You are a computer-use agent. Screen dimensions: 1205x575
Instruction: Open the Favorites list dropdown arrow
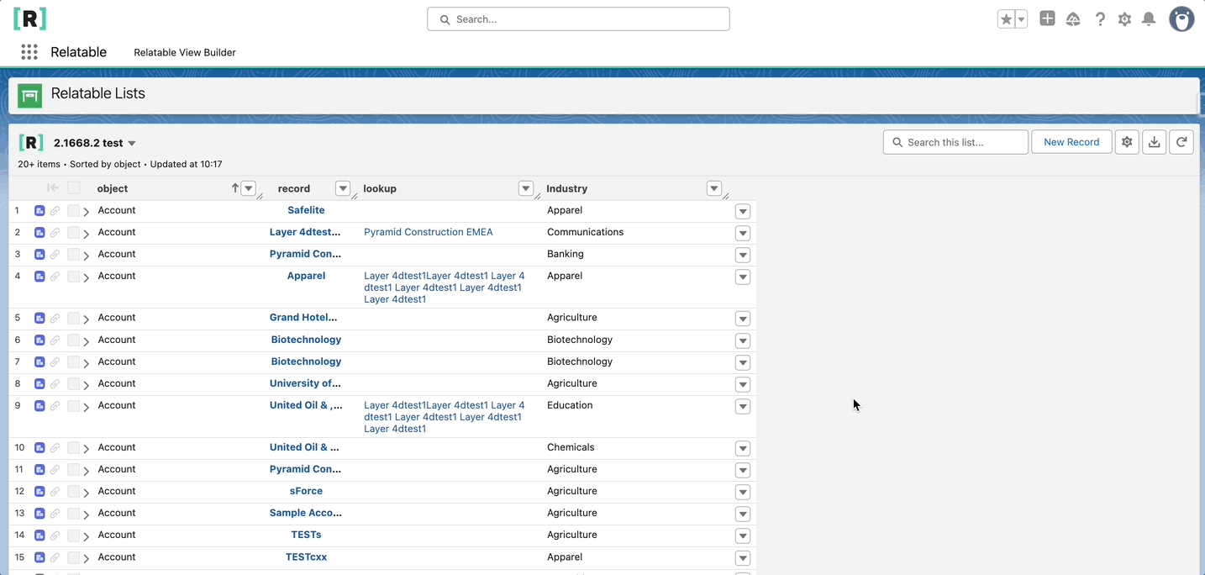point(1021,19)
